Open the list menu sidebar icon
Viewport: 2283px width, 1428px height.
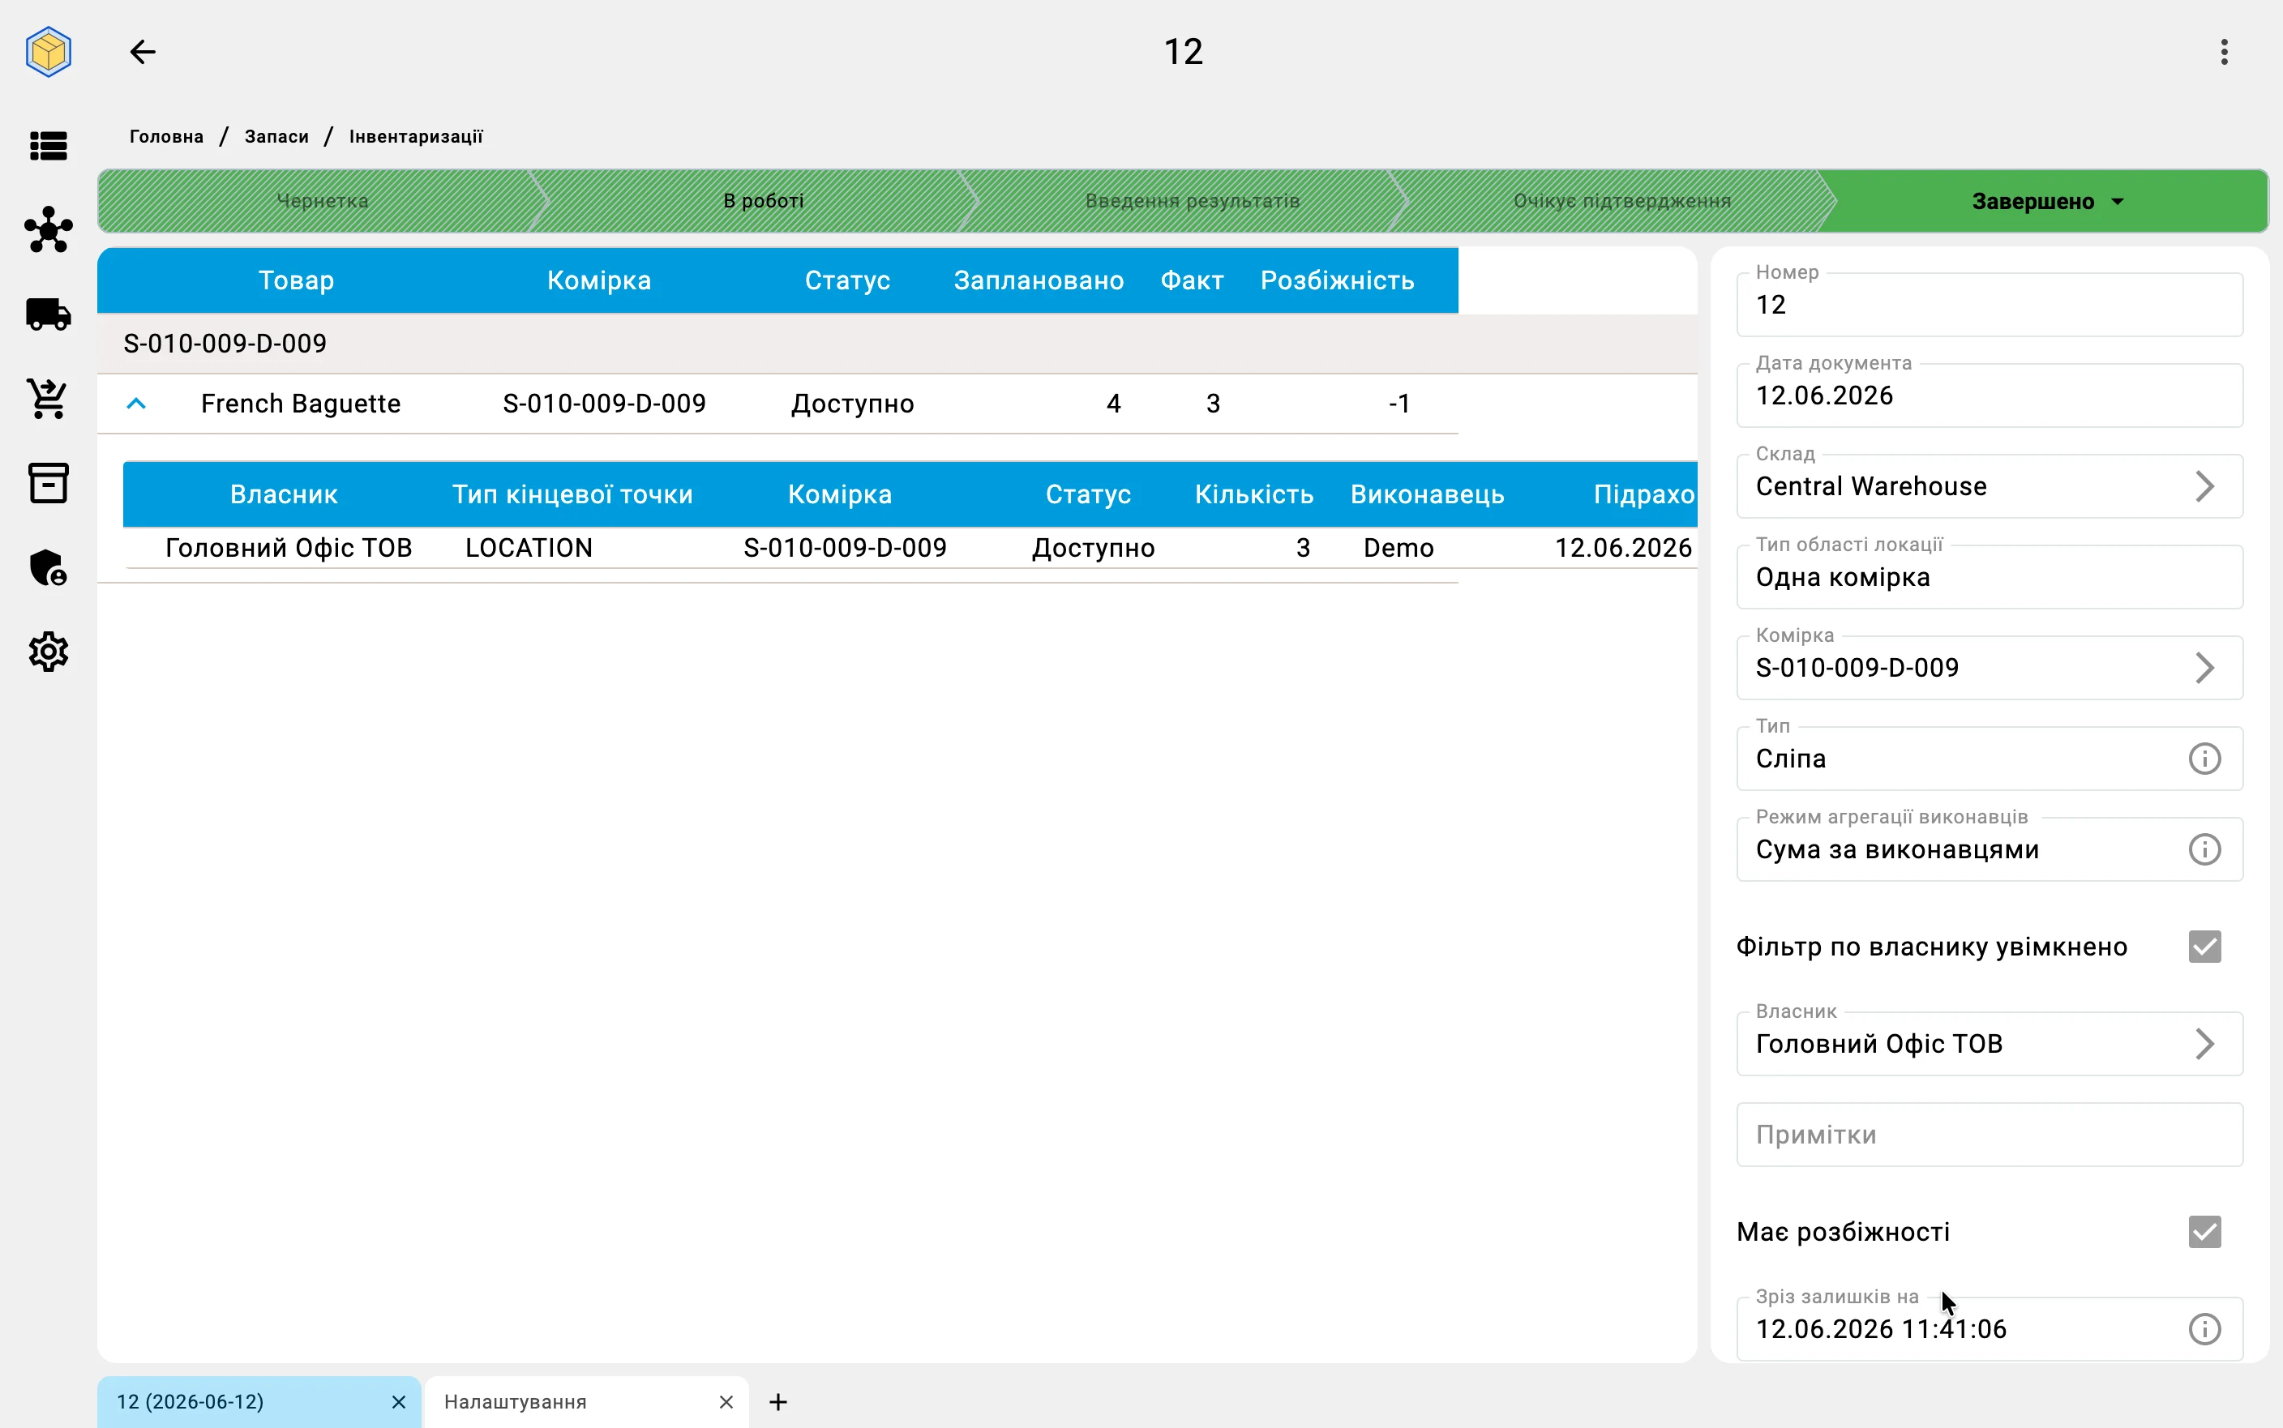pos(48,145)
